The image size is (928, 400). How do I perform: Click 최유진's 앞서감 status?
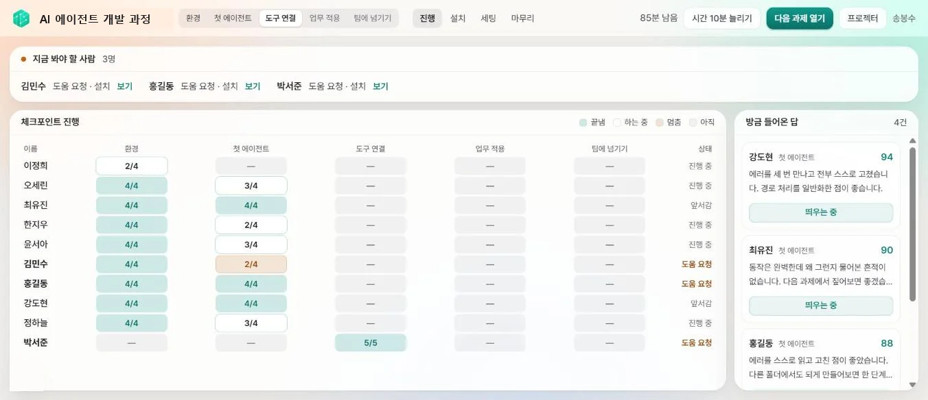(x=701, y=205)
